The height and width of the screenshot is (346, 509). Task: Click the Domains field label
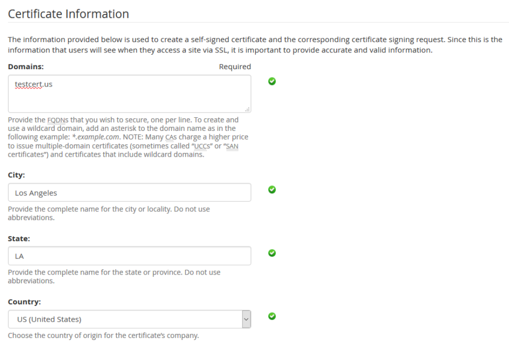pyautogui.click(x=25, y=67)
